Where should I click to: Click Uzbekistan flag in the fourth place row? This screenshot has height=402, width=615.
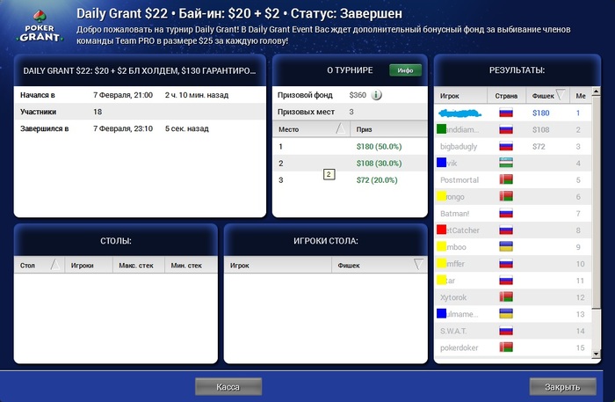(x=506, y=163)
